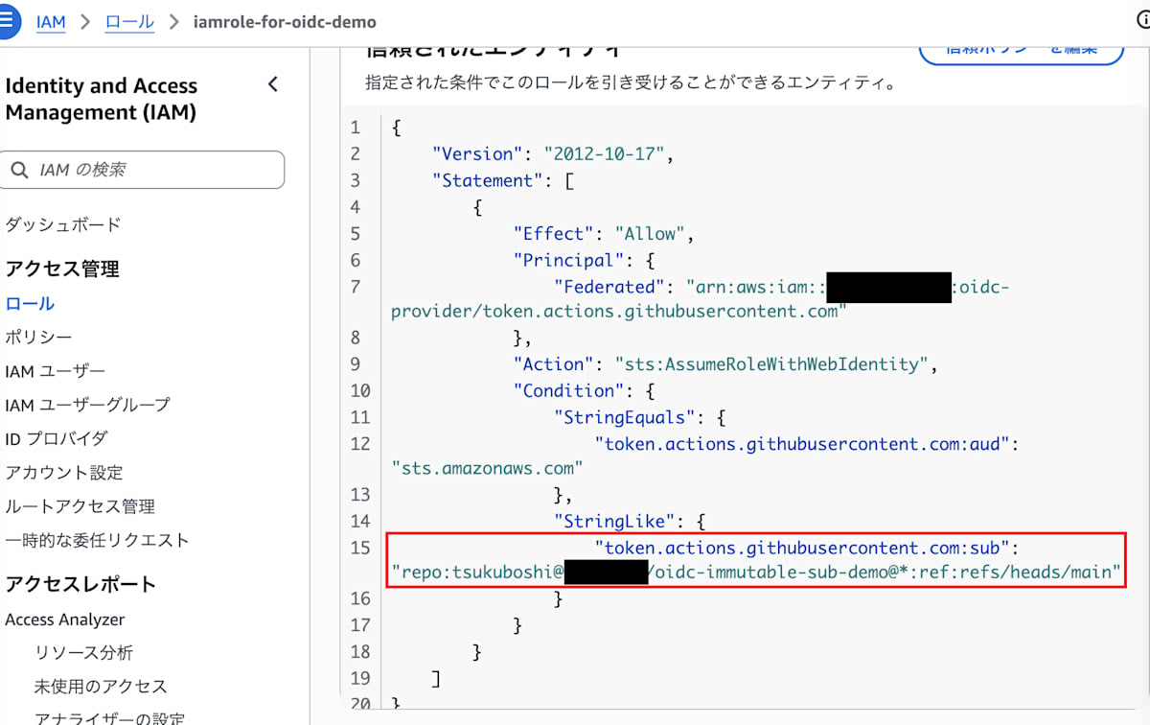Open ポリシー in the sidebar
This screenshot has width=1150, height=725.
[38, 337]
